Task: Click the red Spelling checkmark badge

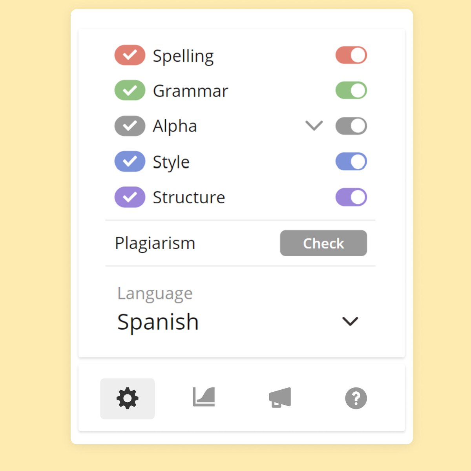Action: (130, 55)
